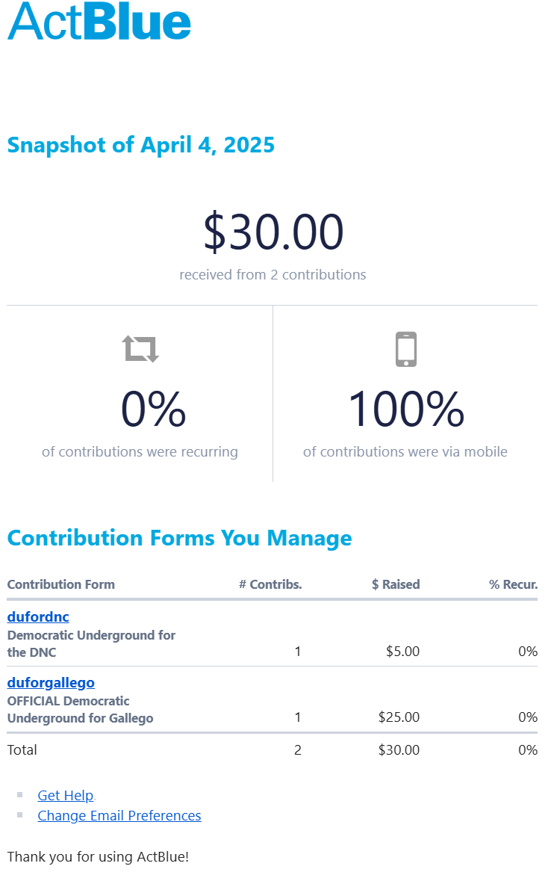Click the % Recur. column header
This screenshot has height=872, width=548.
pyautogui.click(x=513, y=584)
